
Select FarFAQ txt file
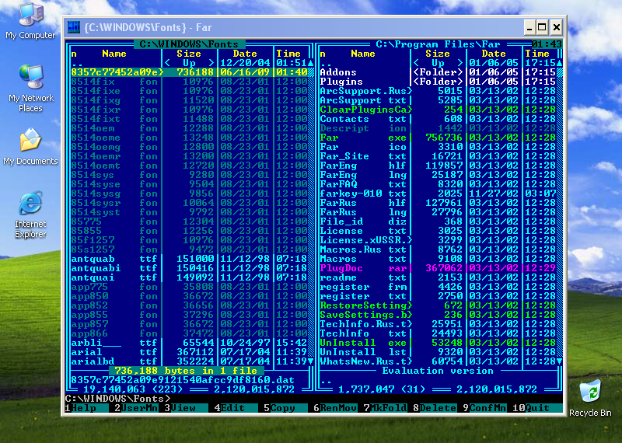pyautogui.click(x=438, y=184)
